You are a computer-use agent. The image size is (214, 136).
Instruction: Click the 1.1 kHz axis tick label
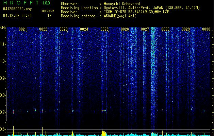(x=3, y=44)
